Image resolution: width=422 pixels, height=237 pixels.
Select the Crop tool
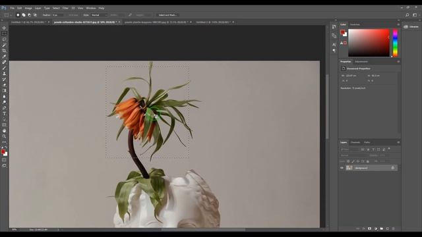coord(4,51)
